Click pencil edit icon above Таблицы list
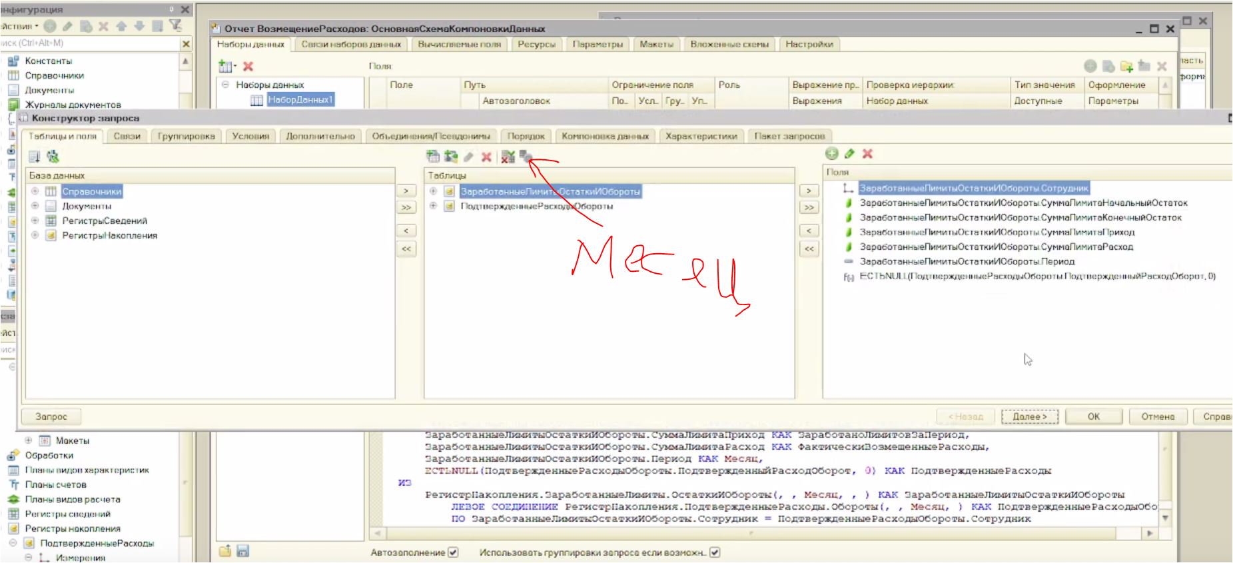1233x563 pixels. [469, 157]
